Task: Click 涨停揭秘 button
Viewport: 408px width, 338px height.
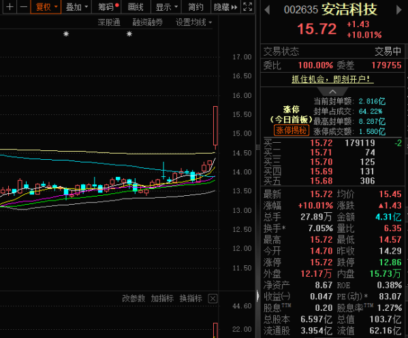Action: coord(292,130)
